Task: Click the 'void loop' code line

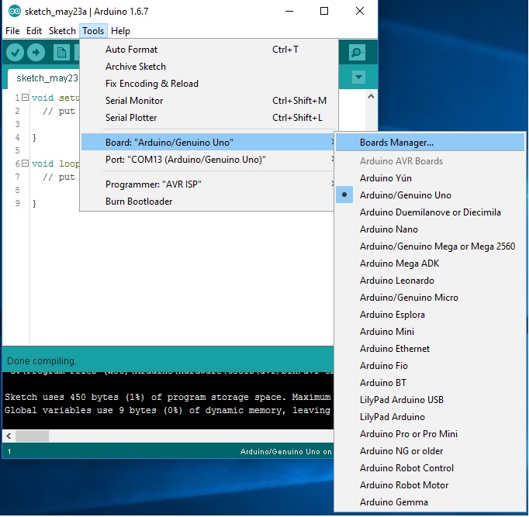Action: [x=55, y=164]
